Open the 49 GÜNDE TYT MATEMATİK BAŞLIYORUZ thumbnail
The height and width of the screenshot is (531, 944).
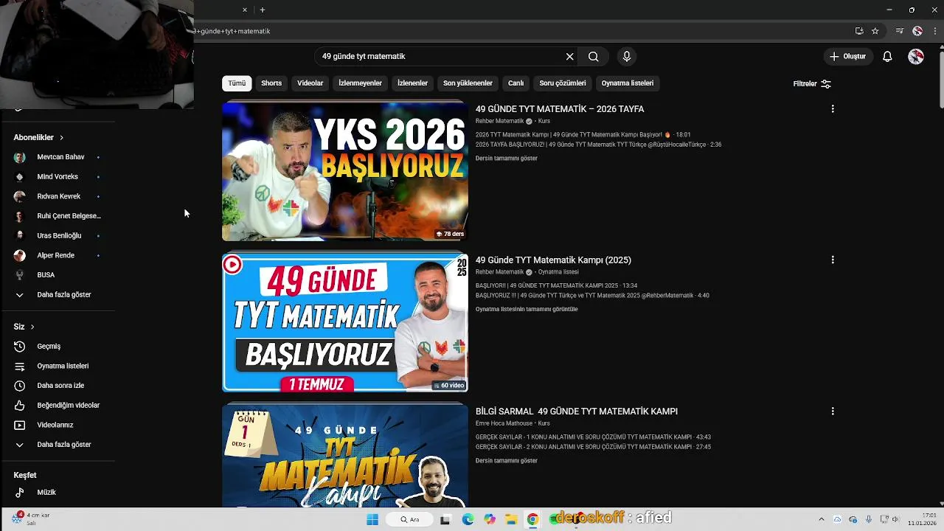coord(345,323)
